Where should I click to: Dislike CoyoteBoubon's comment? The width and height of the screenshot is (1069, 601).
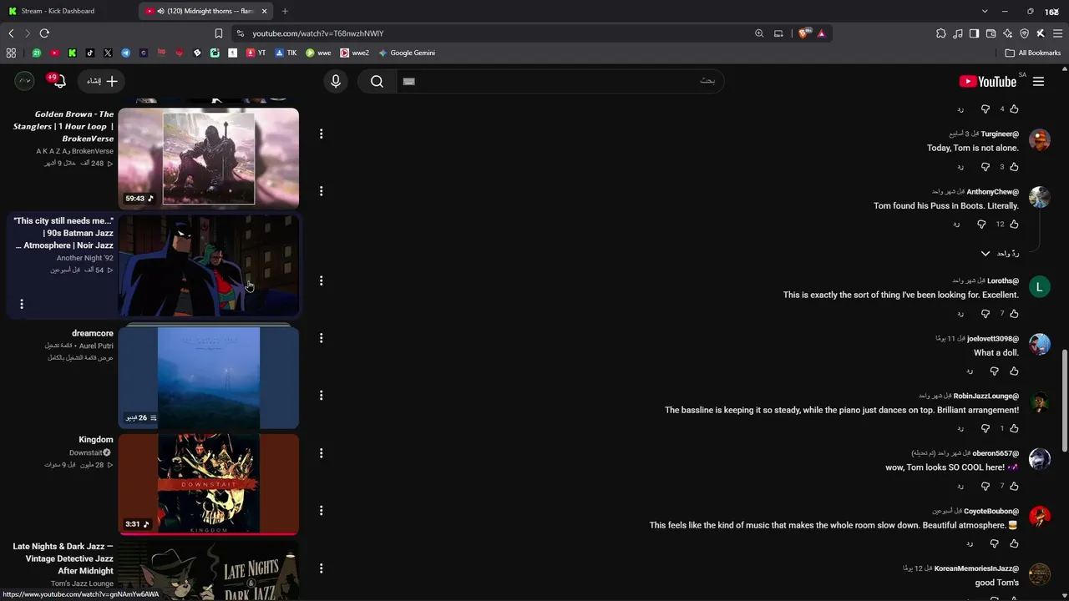[994, 544]
